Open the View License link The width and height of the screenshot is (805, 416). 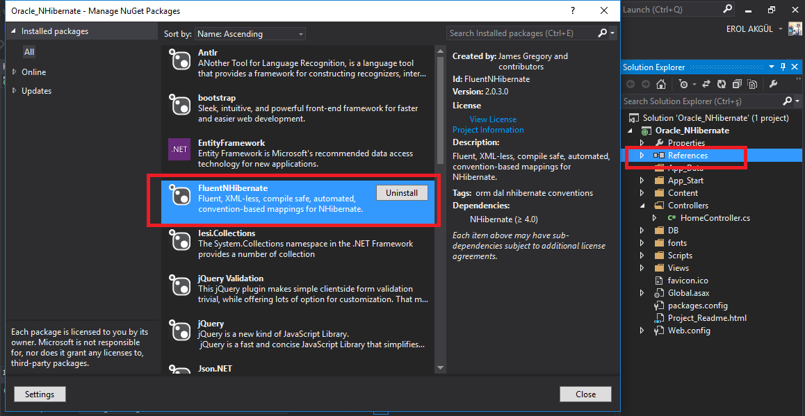[x=493, y=119]
